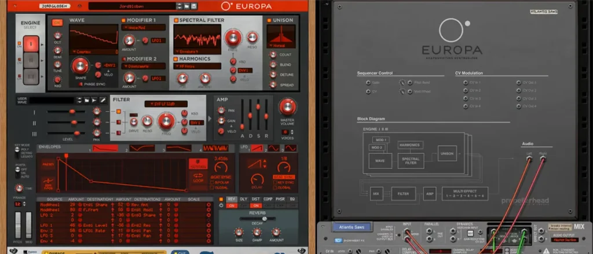Open the REV effect tab

232,199
